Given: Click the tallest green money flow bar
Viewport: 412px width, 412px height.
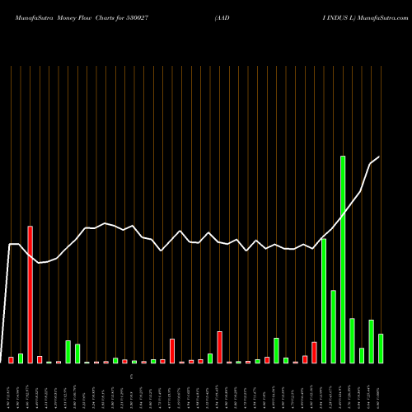Looking at the screenshot, I should (x=343, y=260).
